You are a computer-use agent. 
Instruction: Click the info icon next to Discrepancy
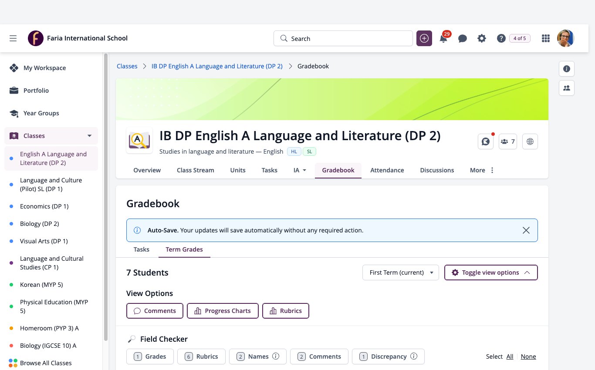coord(414,356)
